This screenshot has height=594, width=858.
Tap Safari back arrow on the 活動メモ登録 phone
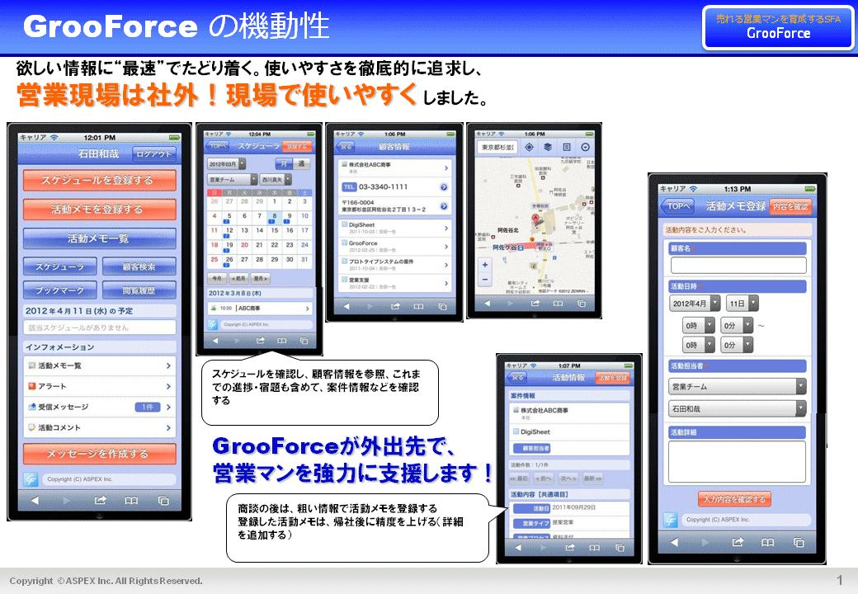tap(674, 542)
